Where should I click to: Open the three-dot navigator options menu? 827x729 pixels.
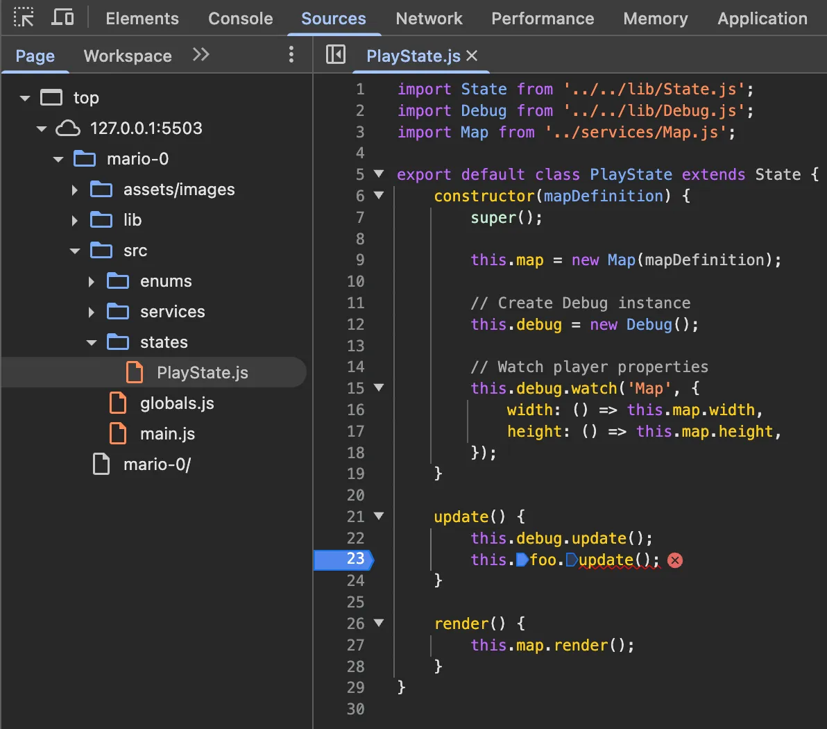pyautogui.click(x=291, y=55)
